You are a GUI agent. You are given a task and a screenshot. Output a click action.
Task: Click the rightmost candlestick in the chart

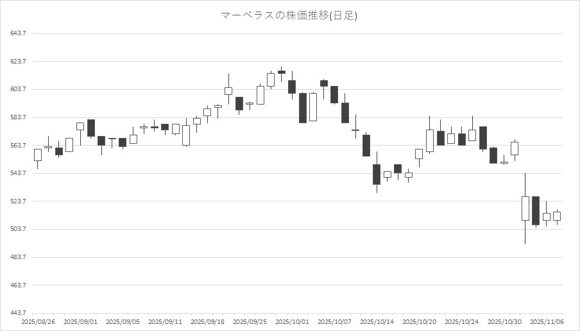[557, 216]
